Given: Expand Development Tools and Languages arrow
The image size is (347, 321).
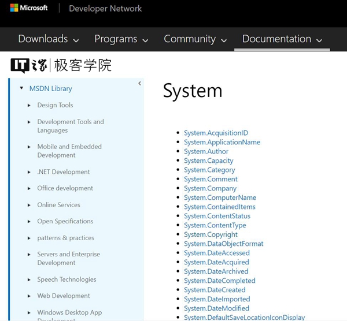Looking at the screenshot, I should click(29, 122).
